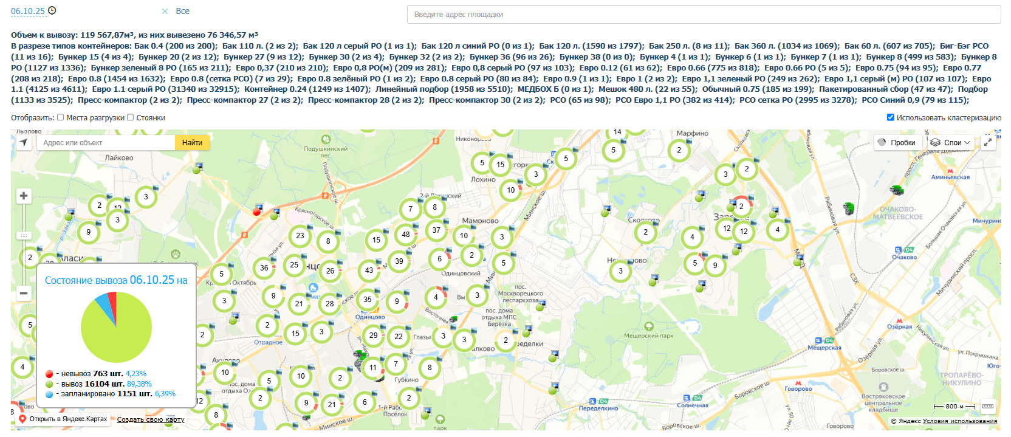Click the map ruler measurement tool

coord(988,406)
